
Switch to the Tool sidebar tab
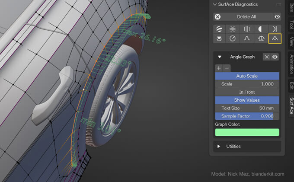point(291,25)
